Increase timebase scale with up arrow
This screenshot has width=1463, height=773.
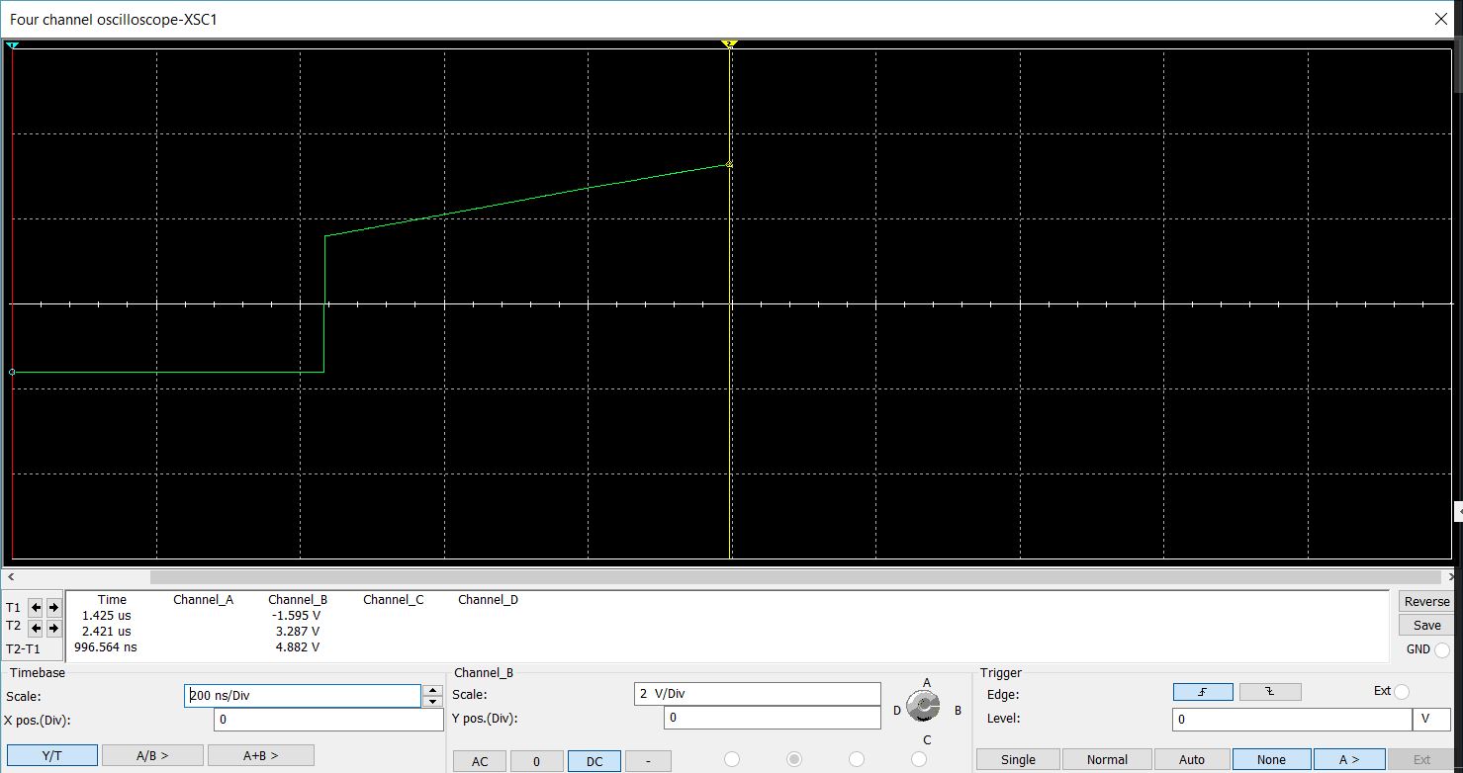pyautogui.click(x=432, y=690)
